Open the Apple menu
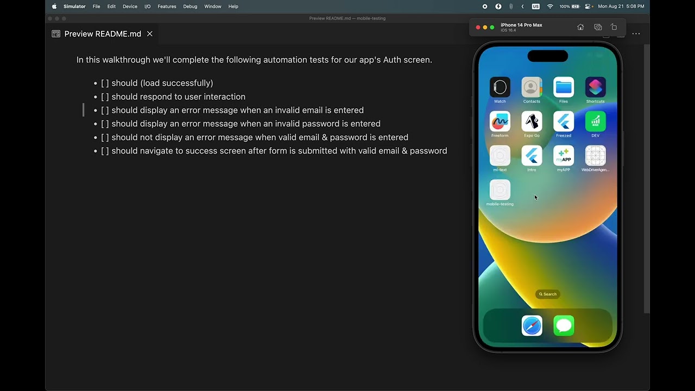The image size is (695, 391). (x=54, y=7)
